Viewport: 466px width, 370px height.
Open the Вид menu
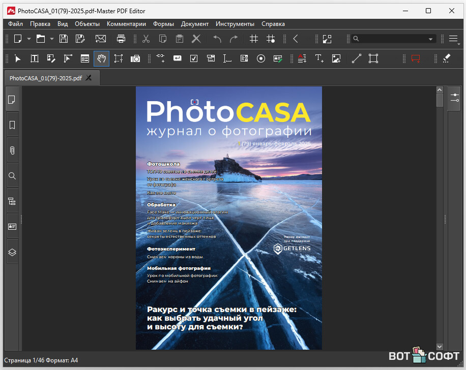click(x=63, y=24)
